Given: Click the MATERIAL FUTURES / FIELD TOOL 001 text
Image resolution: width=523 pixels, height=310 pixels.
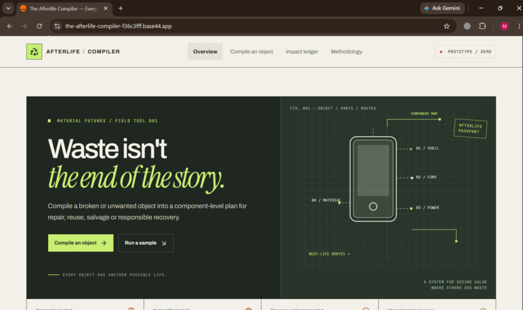Looking at the screenshot, I should point(107,121).
